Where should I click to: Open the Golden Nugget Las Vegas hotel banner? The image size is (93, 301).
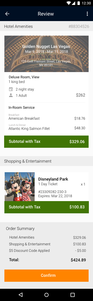[47, 54]
